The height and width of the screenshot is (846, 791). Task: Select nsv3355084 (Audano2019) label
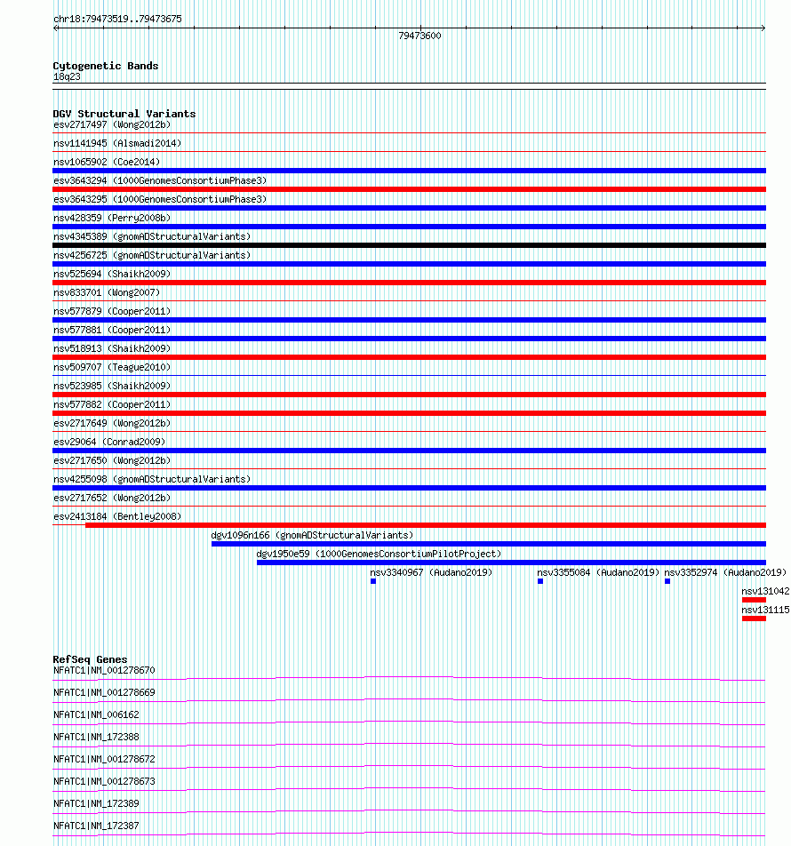(598, 572)
